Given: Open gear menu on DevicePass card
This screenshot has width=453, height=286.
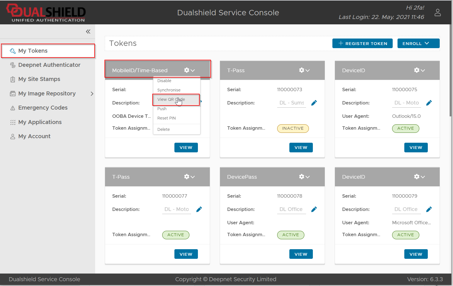Looking at the screenshot, I should coord(304,177).
